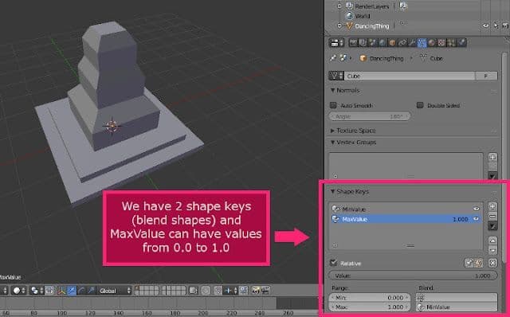
Task: Open the Material properties tab
Action: pos(432,42)
